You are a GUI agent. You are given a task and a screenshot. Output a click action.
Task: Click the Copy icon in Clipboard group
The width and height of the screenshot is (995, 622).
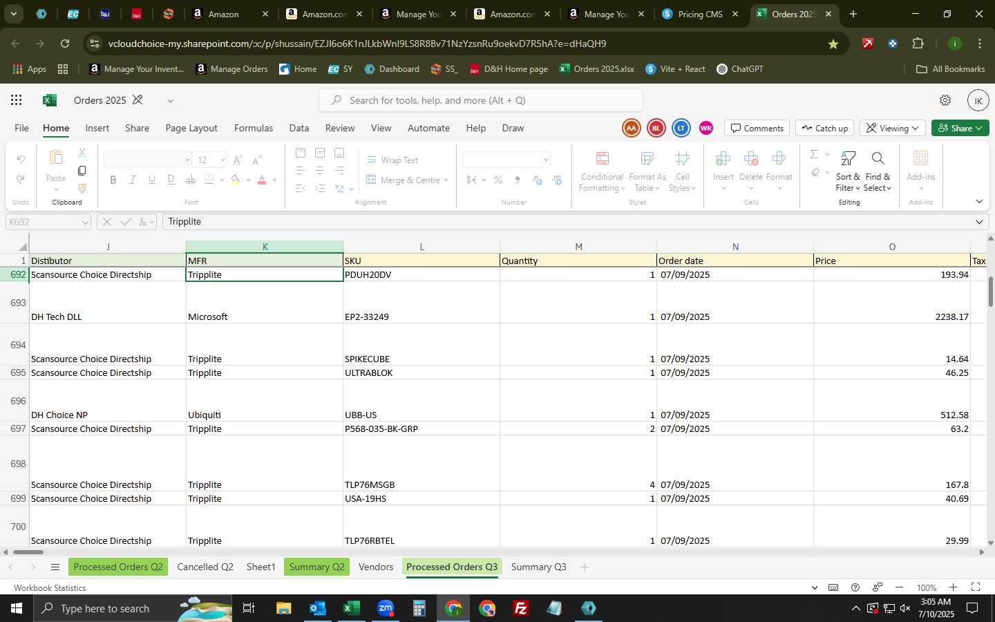pyautogui.click(x=82, y=171)
